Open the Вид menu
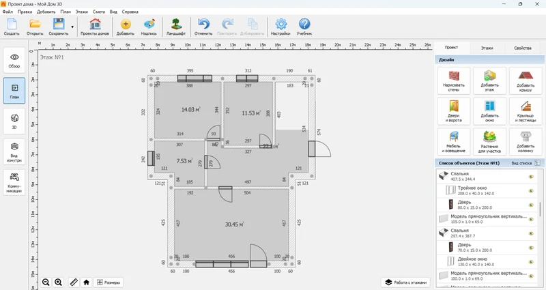Viewport: 546px width, 290px height. [113, 12]
